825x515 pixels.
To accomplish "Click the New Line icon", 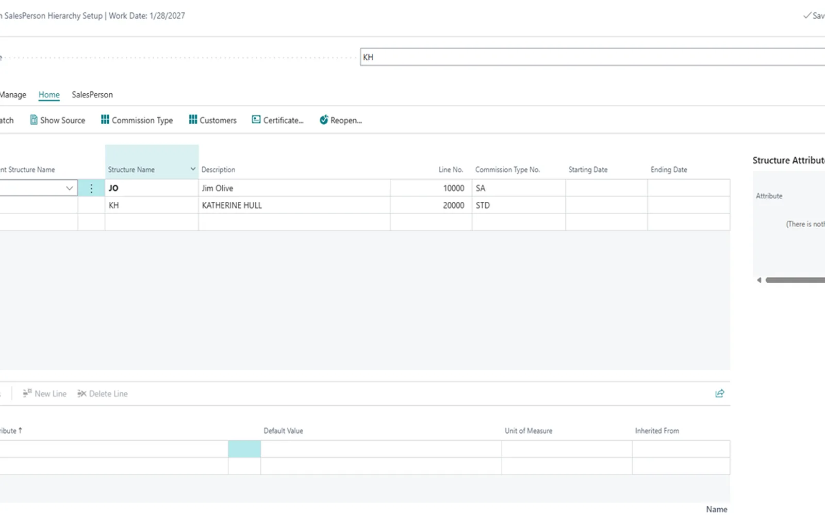I will 27,393.
